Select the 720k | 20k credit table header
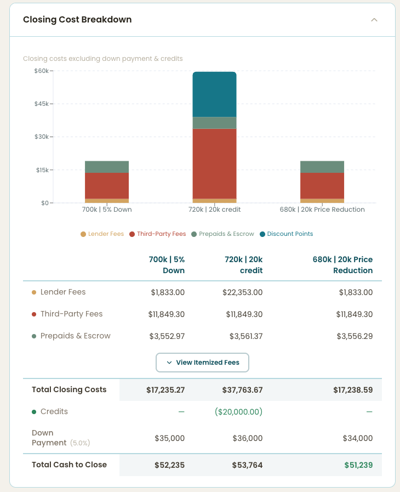The image size is (400, 492). pyautogui.click(x=244, y=265)
